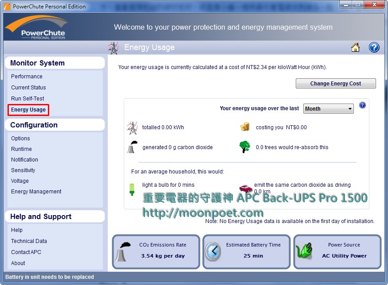Click the green tree icon
388x285 pixels.
click(x=244, y=147)
